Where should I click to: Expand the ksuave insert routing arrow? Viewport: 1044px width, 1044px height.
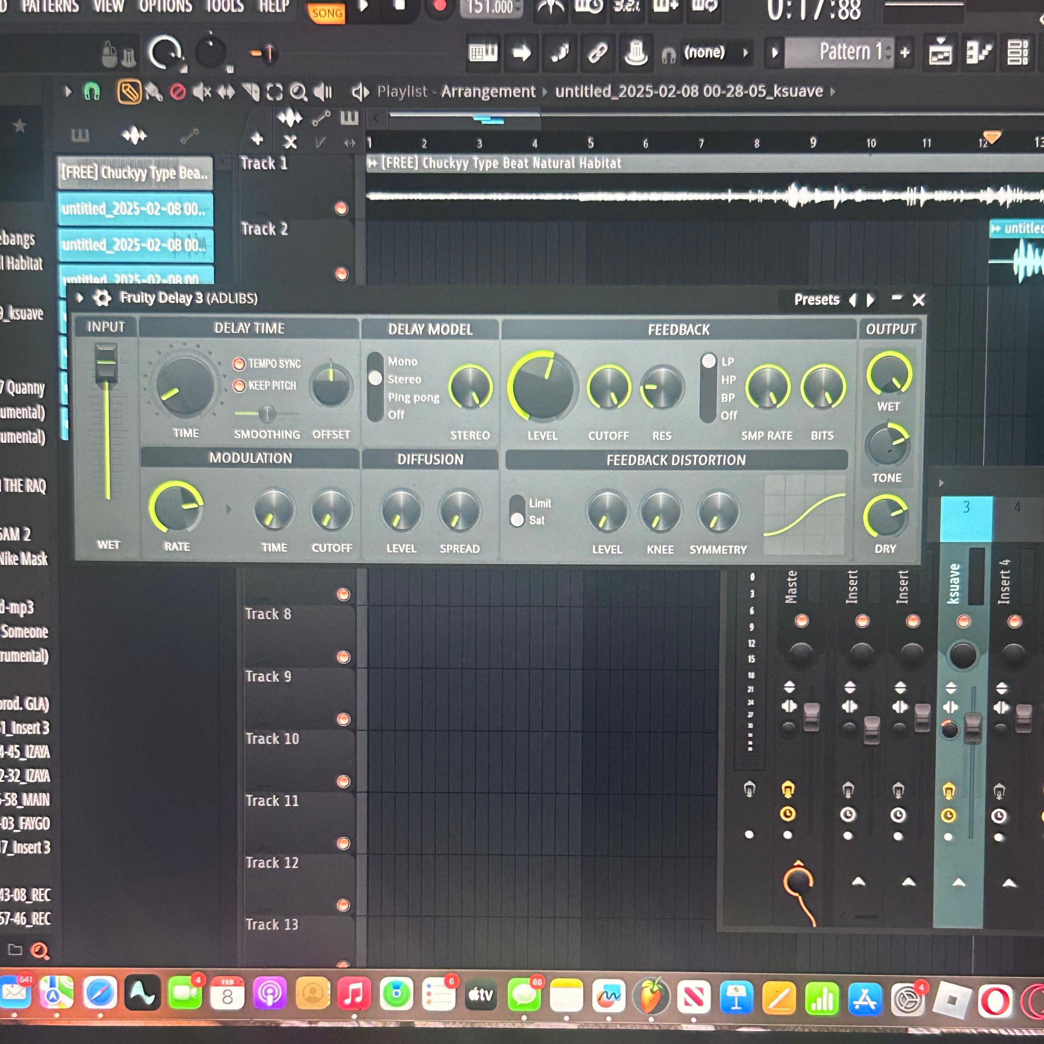(959, 883)
